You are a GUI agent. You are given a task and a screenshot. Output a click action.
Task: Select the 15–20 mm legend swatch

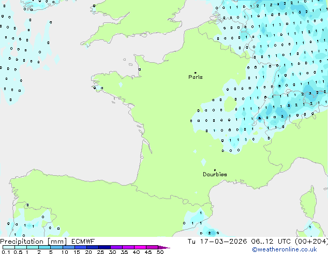tap(80, 247)
